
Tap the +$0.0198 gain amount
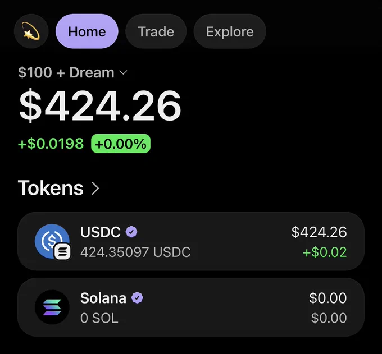click(51, 144)
